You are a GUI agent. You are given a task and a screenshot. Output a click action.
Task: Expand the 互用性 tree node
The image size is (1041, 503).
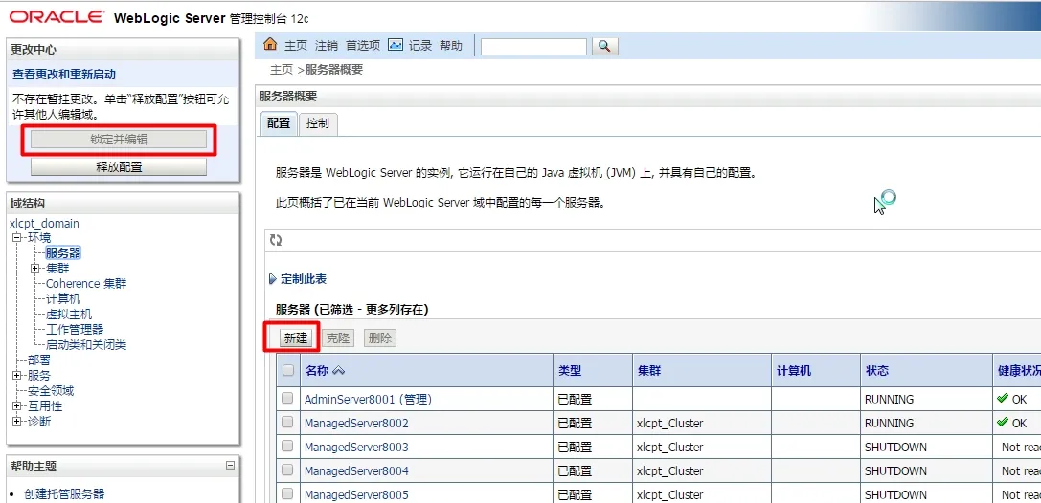tap(16, 405)
